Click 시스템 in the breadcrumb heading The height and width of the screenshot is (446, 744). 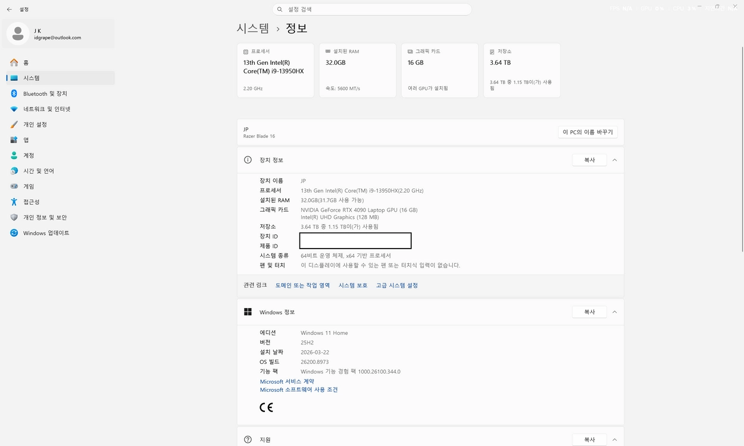click(253, 28)
